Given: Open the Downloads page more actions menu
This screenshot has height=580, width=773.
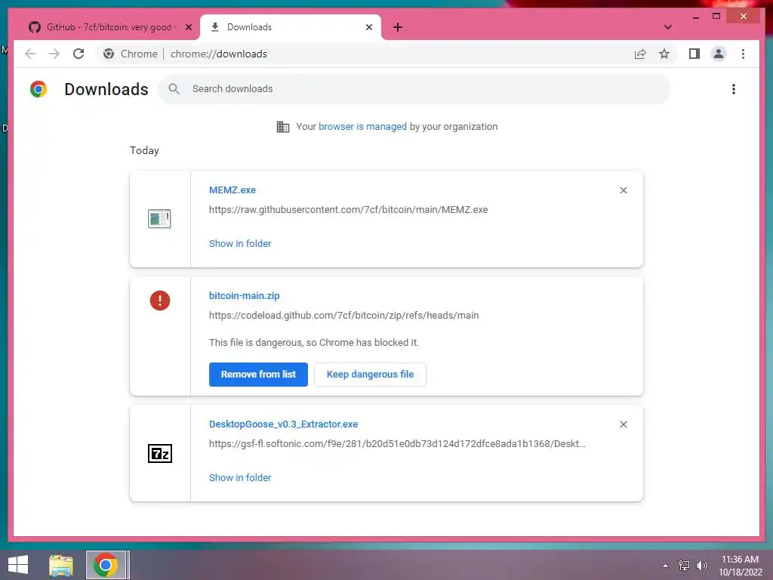Looking at the screenshot, I should pos(734,89).
